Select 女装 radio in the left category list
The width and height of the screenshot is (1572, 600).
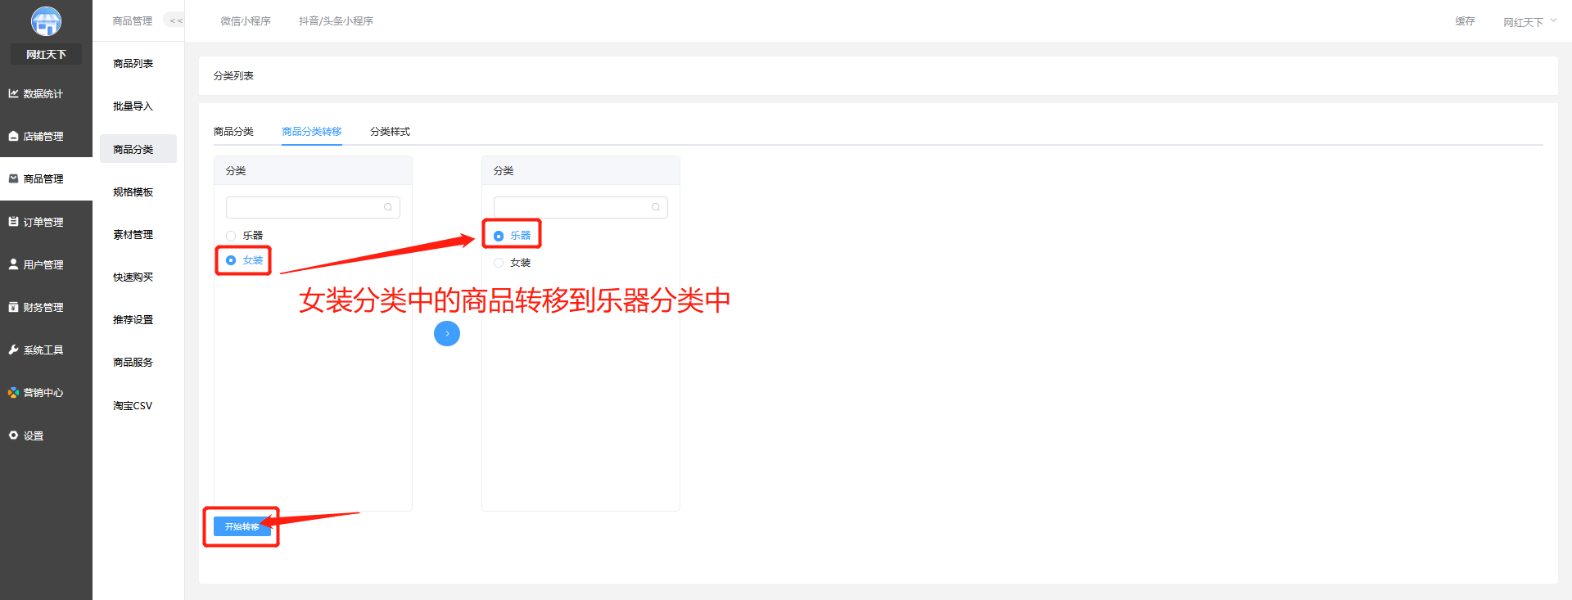(x=231, y=260)
